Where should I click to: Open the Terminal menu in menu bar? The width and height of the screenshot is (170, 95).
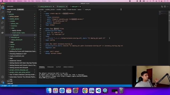pyautogui.click(x=38, y=1)
